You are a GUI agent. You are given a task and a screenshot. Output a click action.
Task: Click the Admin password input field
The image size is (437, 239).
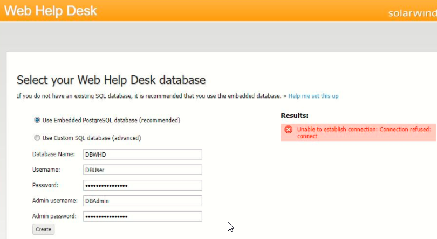[x=142, y=216]
